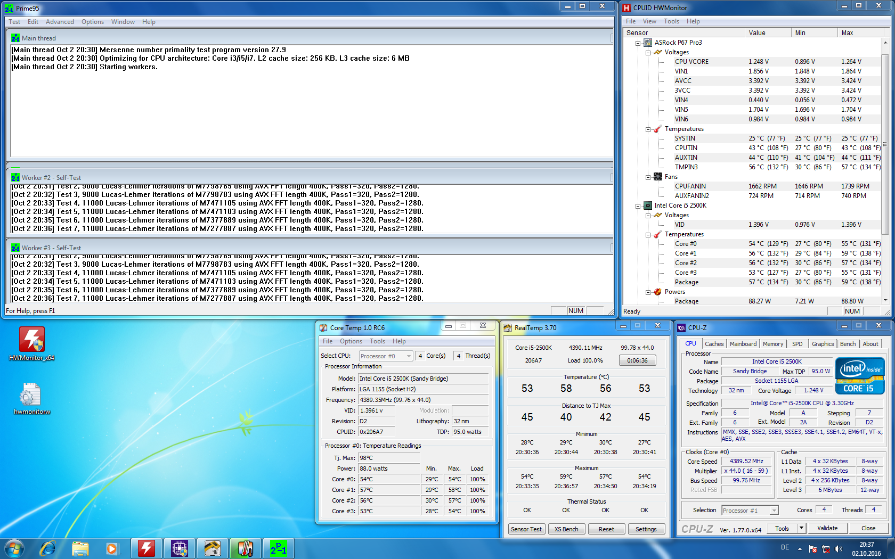Click the Value column header in HWMonitor
The height and width of the screenshot is (559, 895).
click(768, 33)
